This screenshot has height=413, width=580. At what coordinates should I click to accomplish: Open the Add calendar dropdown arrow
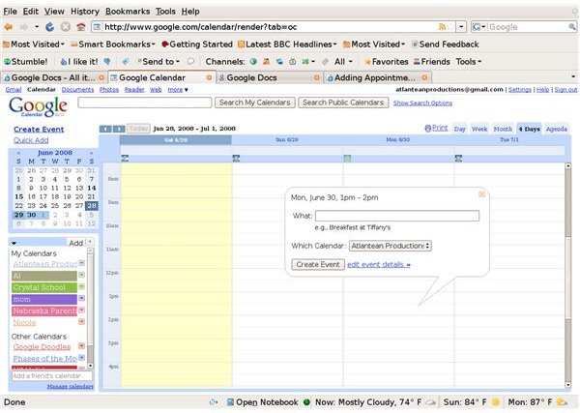pos(90,242)
